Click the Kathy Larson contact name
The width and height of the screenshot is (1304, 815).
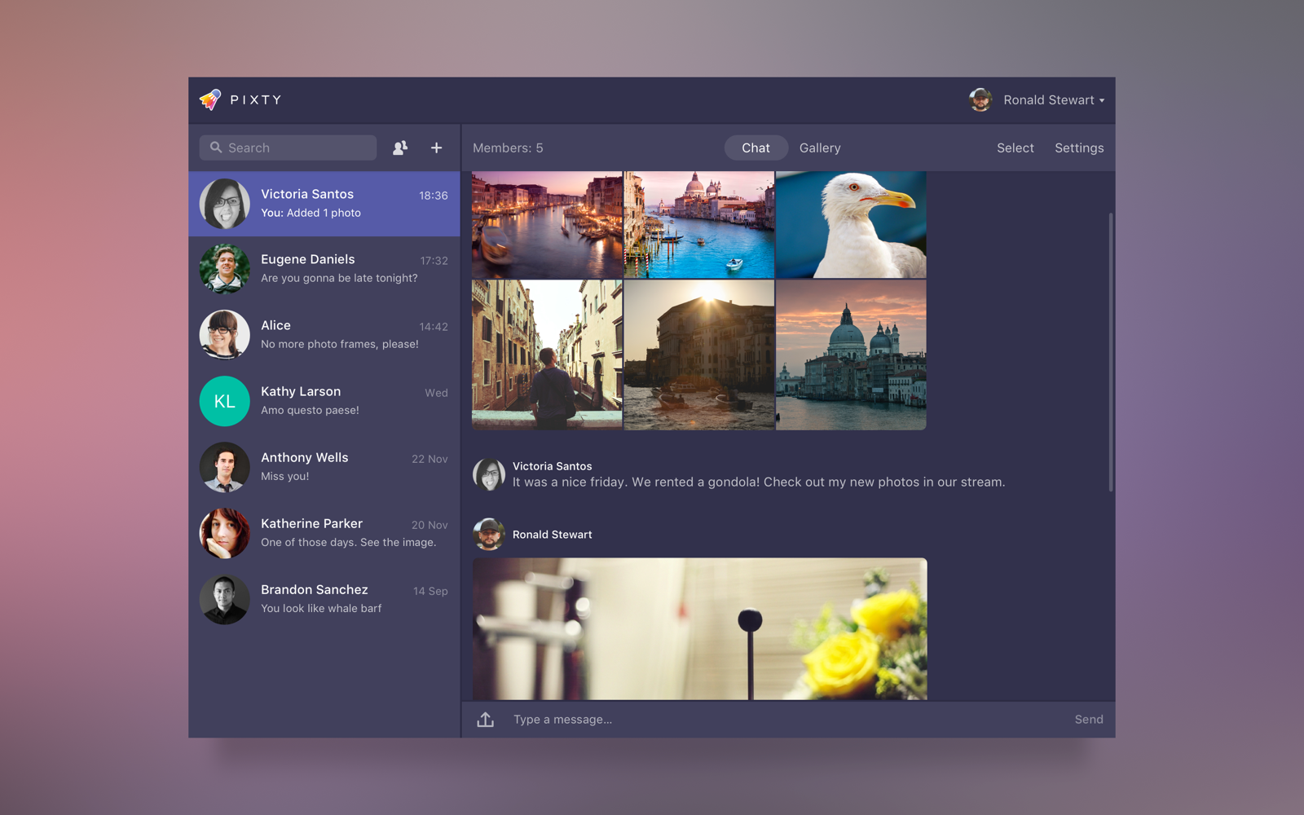(301, 391)
